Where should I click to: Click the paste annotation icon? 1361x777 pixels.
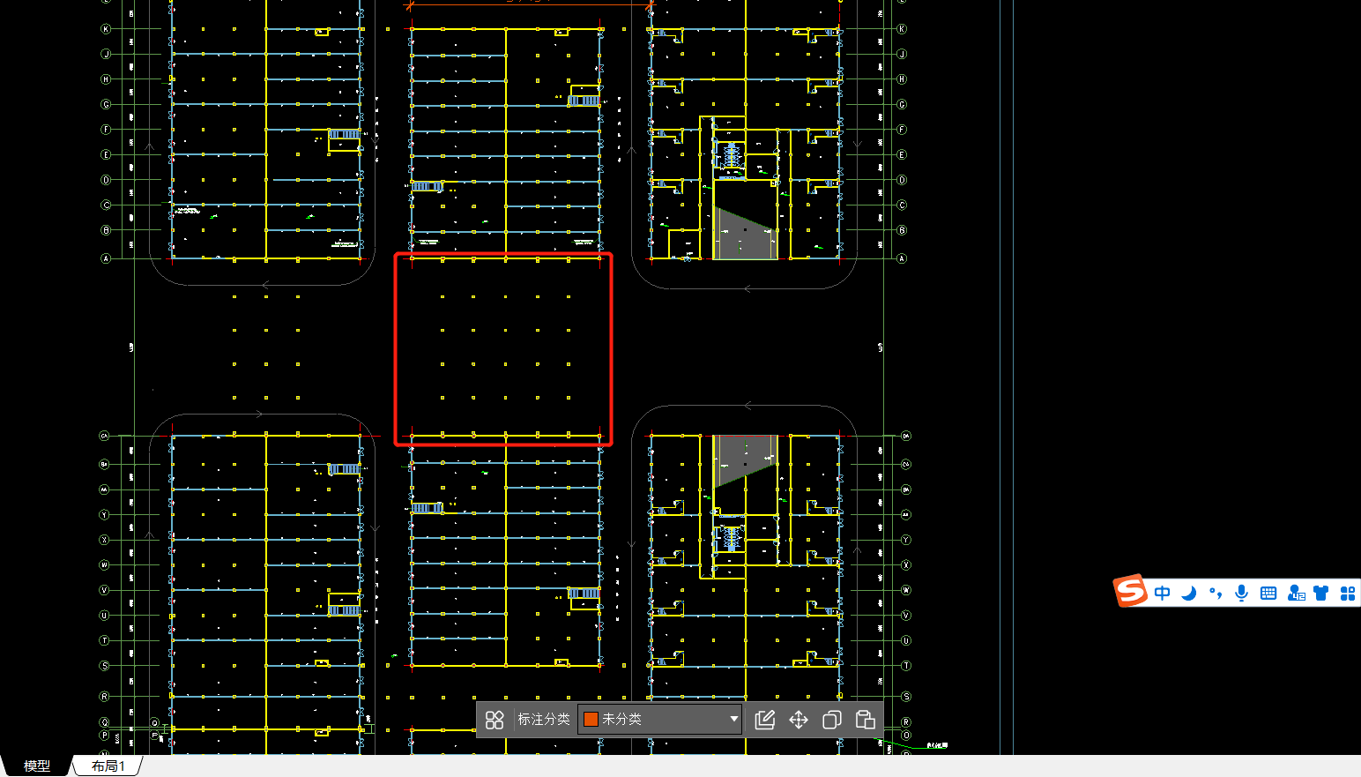pyautogui.click(x=865, y=720)
